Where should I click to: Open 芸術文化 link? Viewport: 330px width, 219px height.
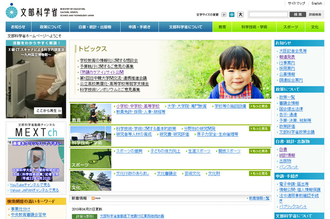tap(192, 173)
